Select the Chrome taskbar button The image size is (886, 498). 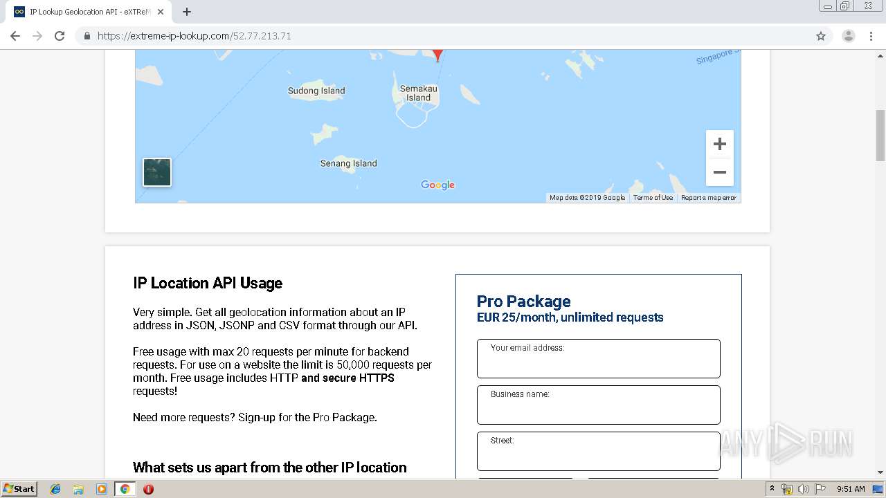coord(125,489)
